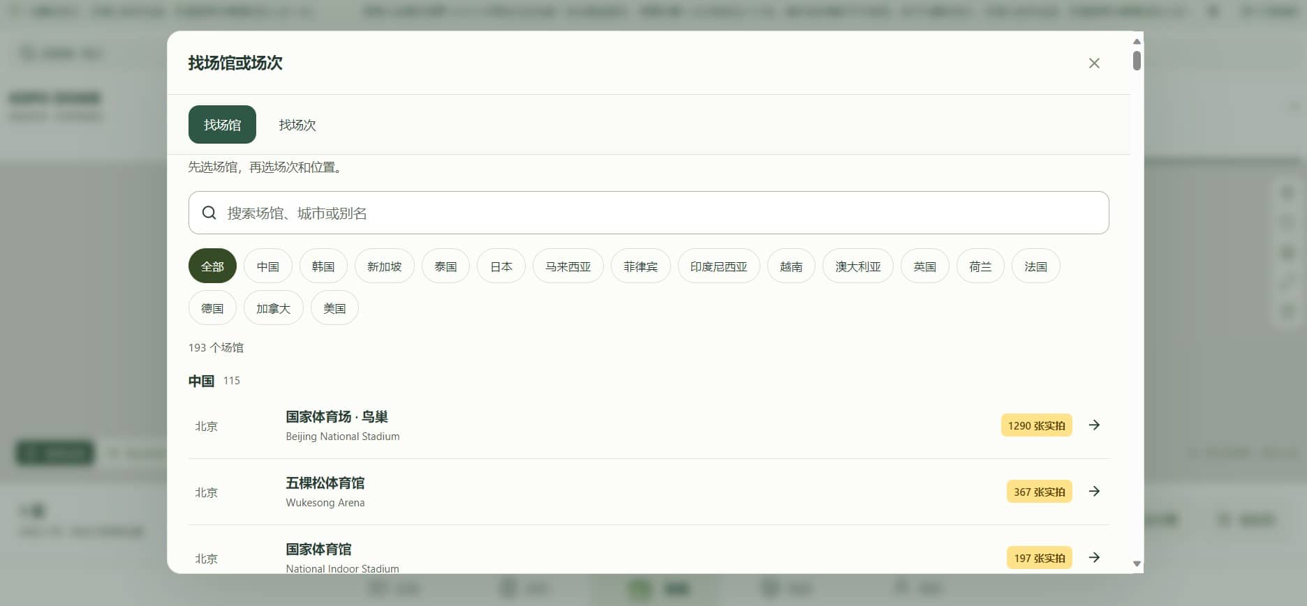Image resolution: width=1307 pixels, height=606 pixels.
Task: Open arrow for 五棵松体育馆
Action: (x=1094, y=492)
